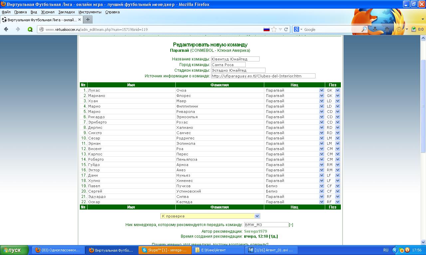Click the Russian flag icon in address bar
Image resolution: width=426 pixels, height=255 pixels.
(x=266, y=29)
